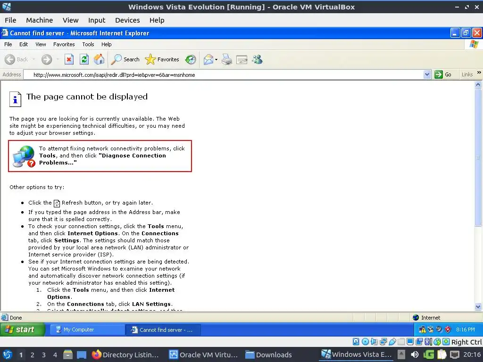
Task: Click the Refresh toolbar icon
Action: (84, 59)
